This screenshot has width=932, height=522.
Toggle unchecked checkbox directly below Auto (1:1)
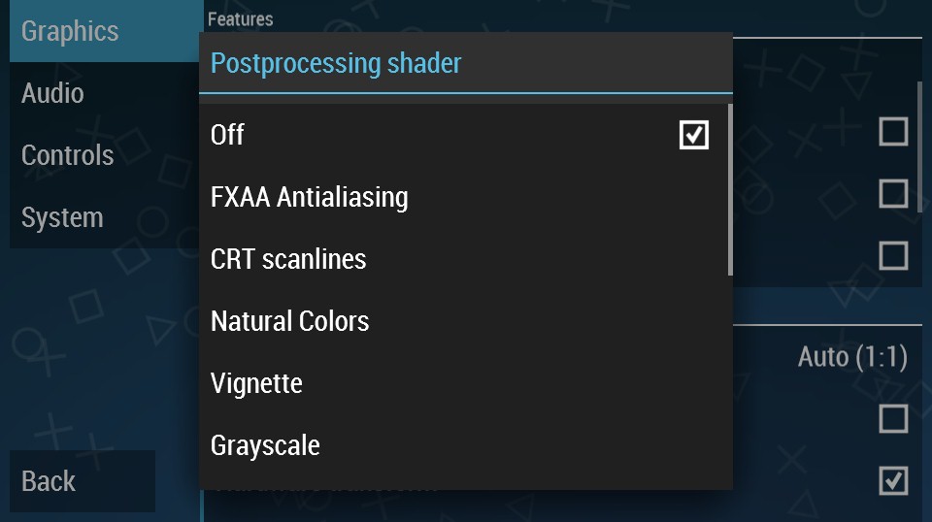892,419
